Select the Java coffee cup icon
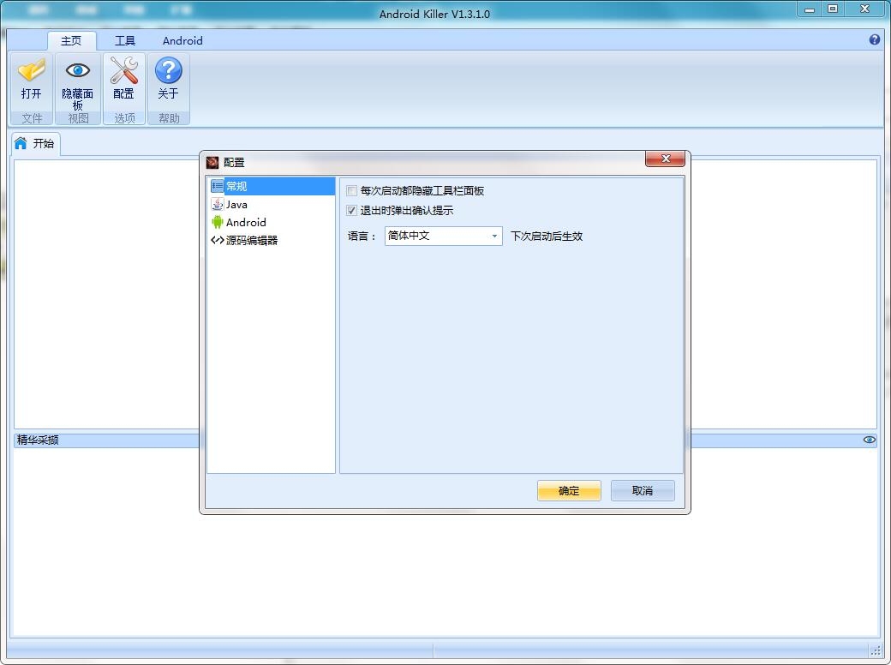 click(217, 204)
